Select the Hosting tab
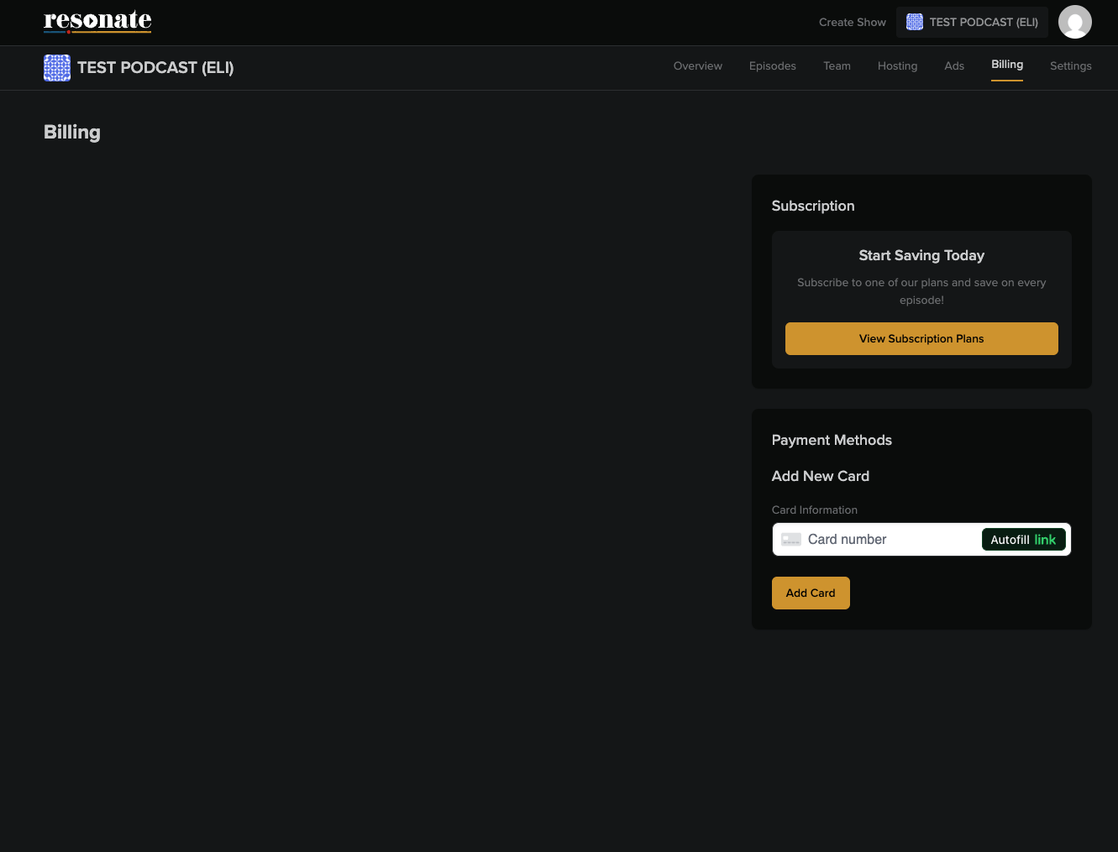Image resolution: width=1118 pixels, height=852 pixels. tap(897, 66)
